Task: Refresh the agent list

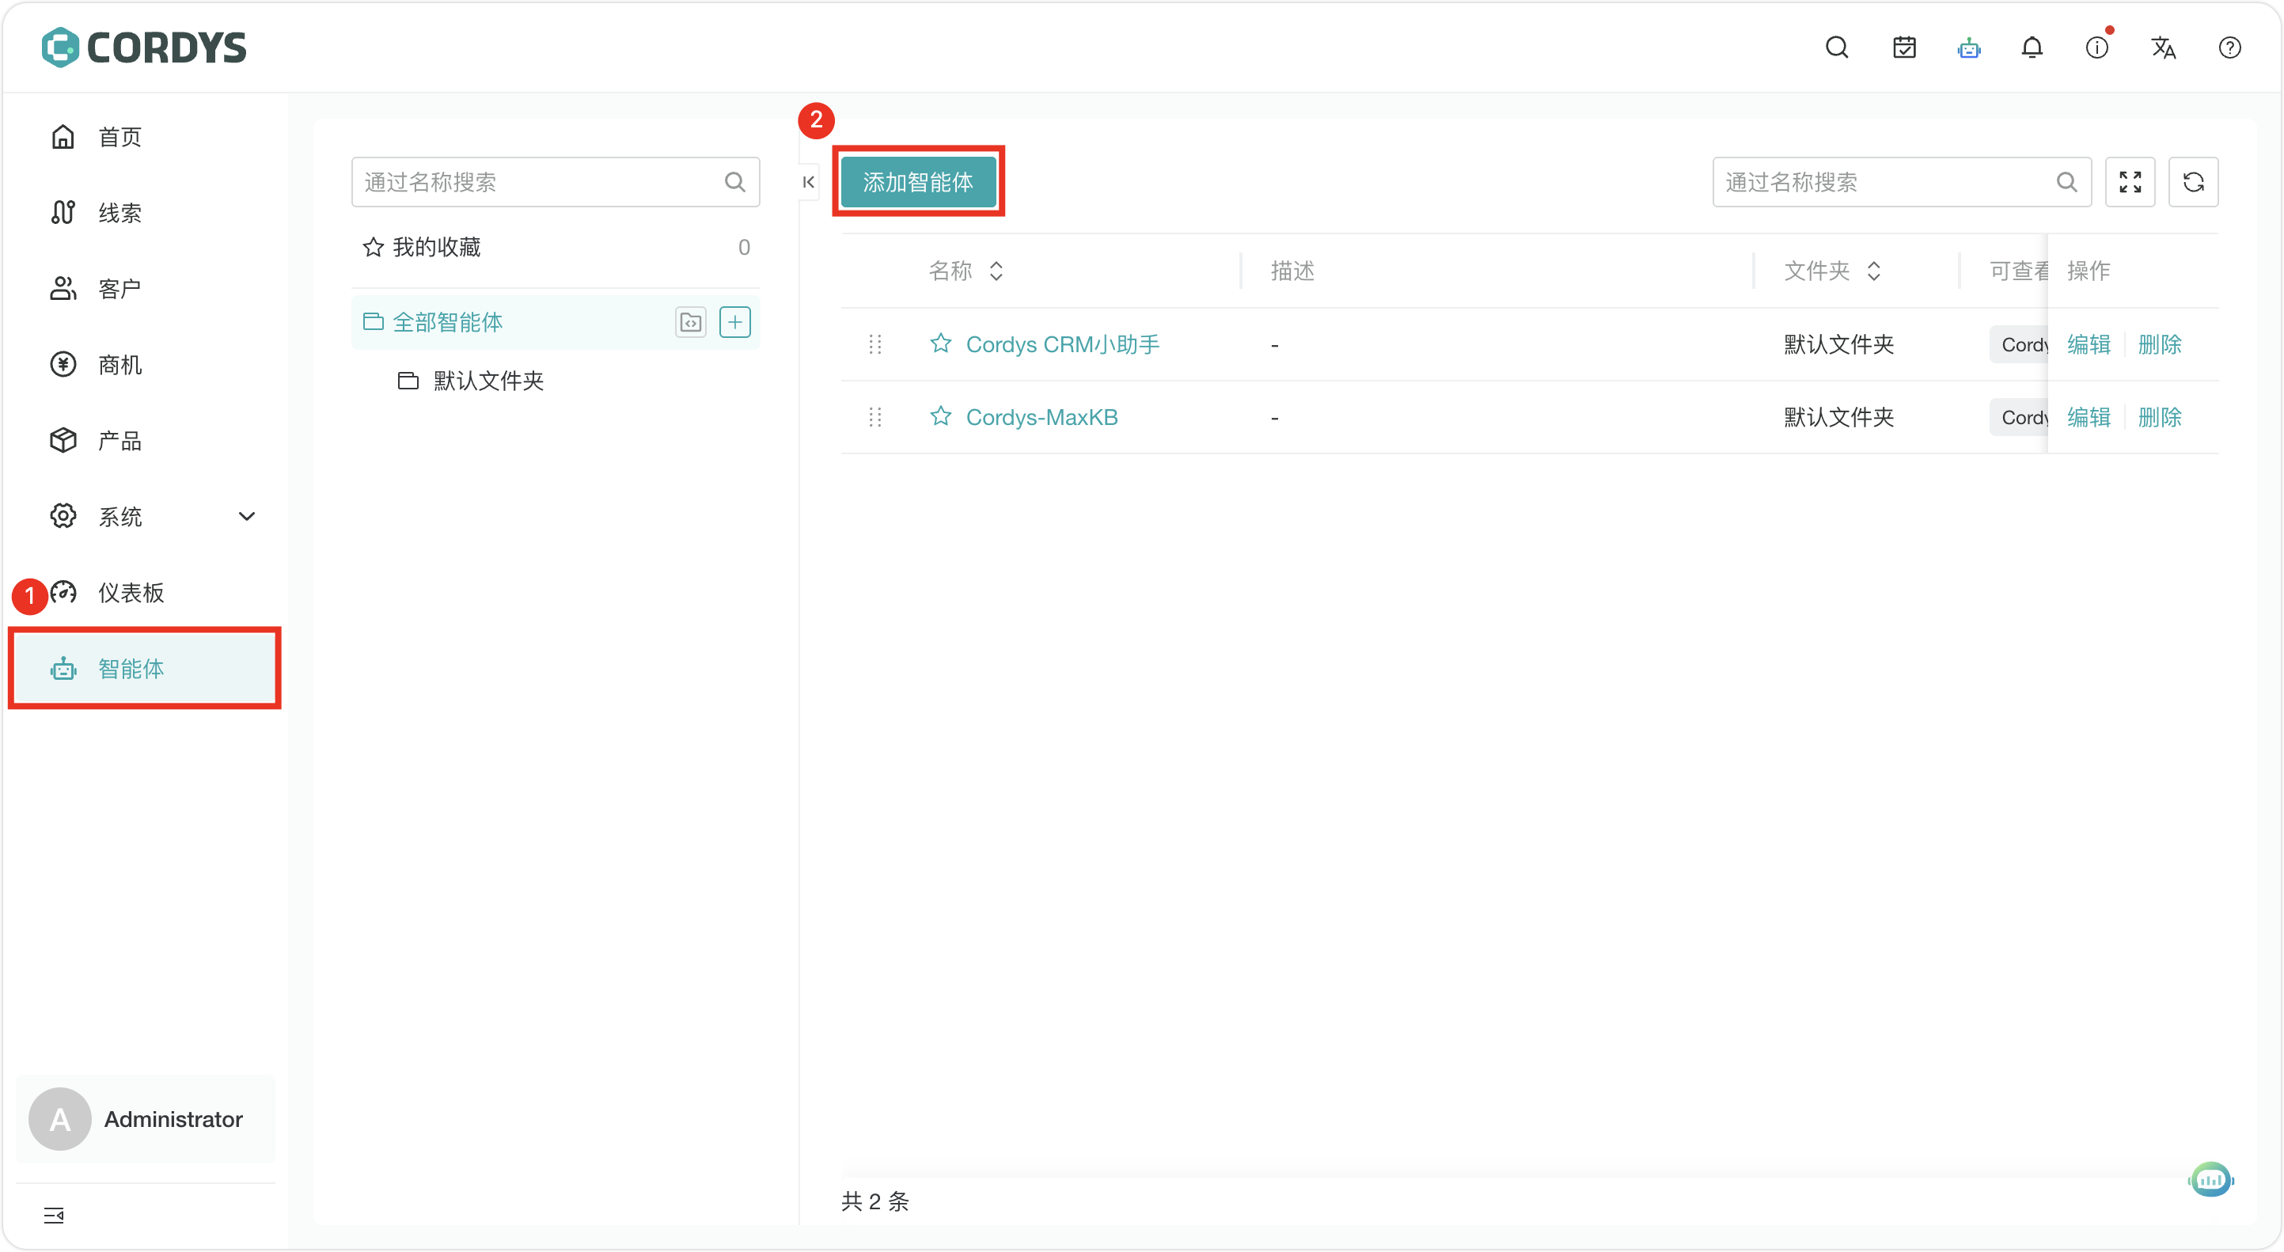Action: point(2193,182)
